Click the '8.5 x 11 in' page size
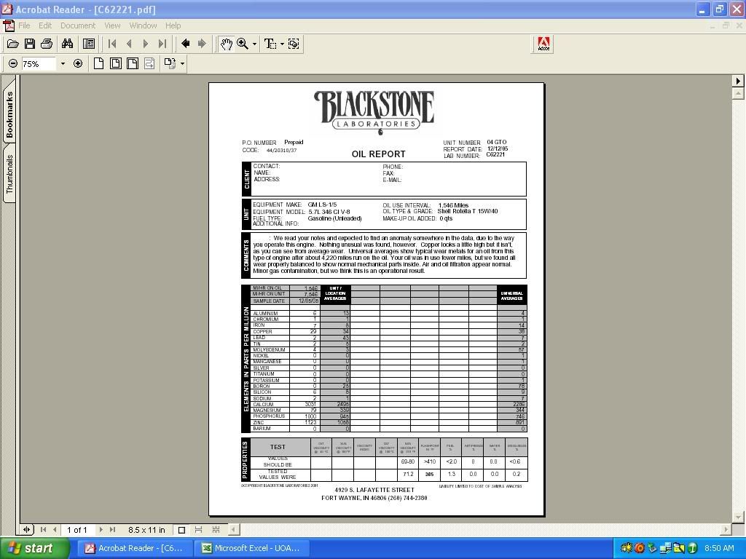 coord(146,530)
